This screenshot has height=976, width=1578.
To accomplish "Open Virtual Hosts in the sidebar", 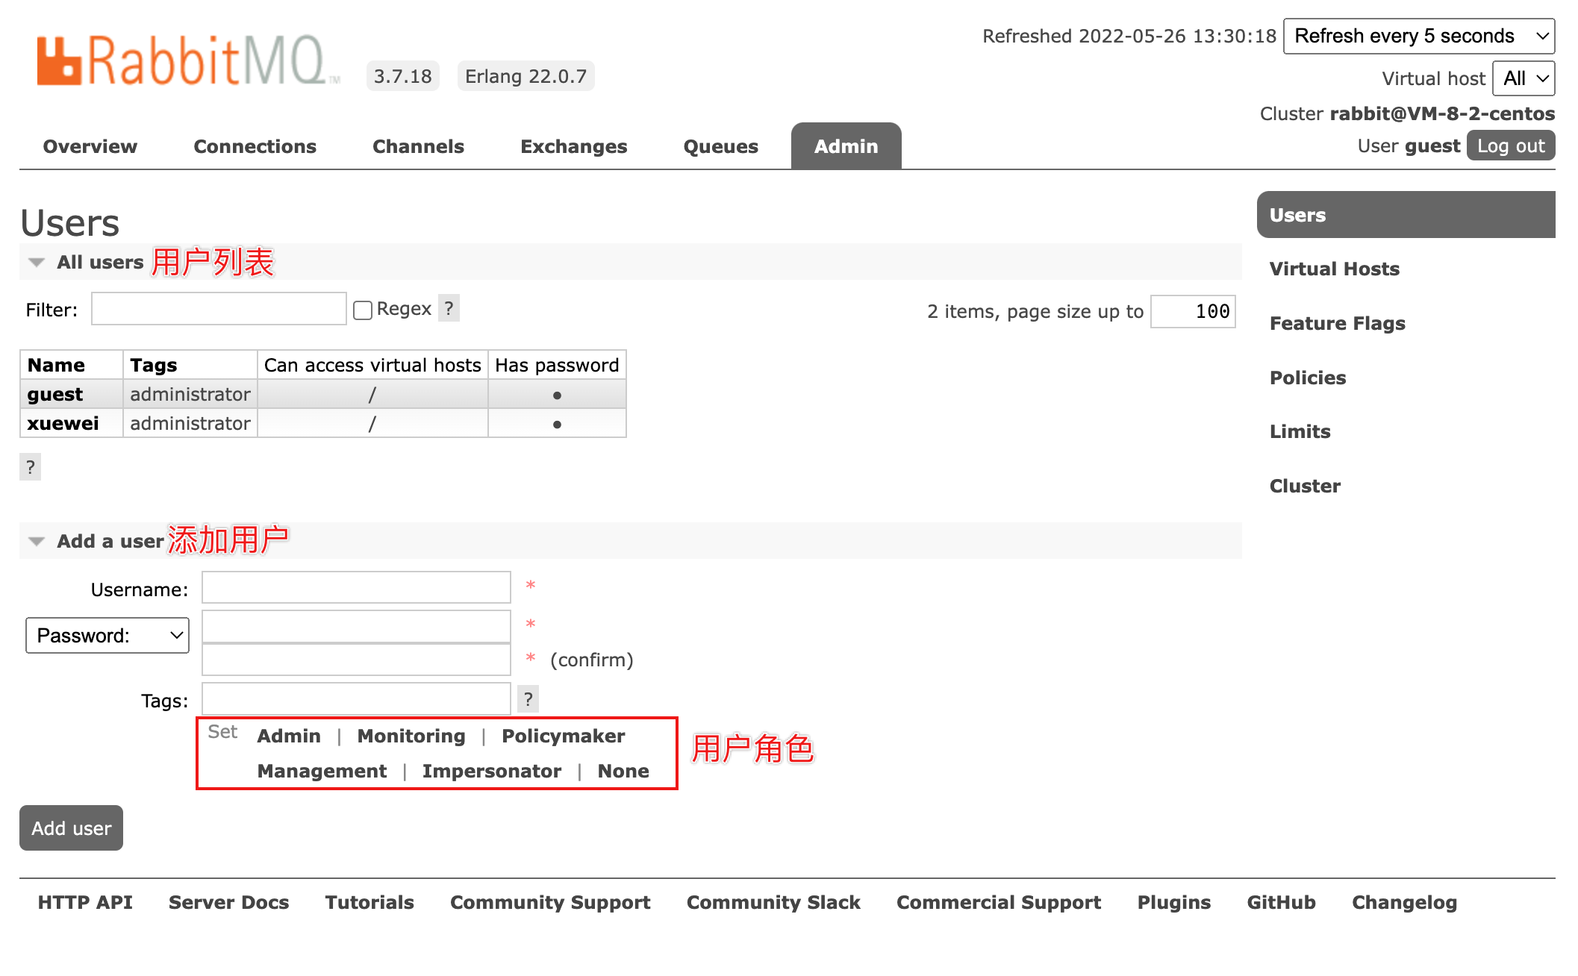I will [1334, 269].
